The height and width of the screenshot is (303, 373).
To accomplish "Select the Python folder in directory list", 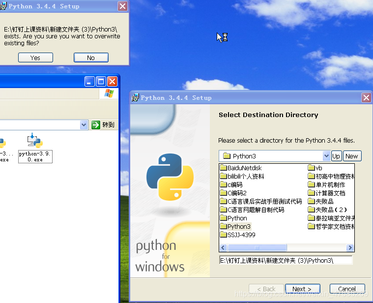I will pyautogui.click(x=233, y=218).
